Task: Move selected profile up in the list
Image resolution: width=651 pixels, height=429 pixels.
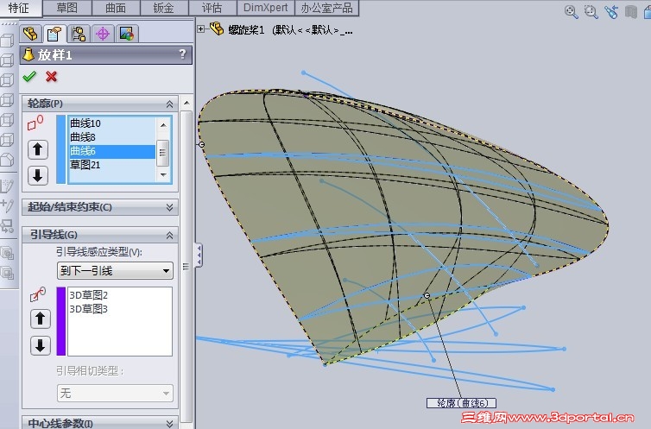Action: 38,149
